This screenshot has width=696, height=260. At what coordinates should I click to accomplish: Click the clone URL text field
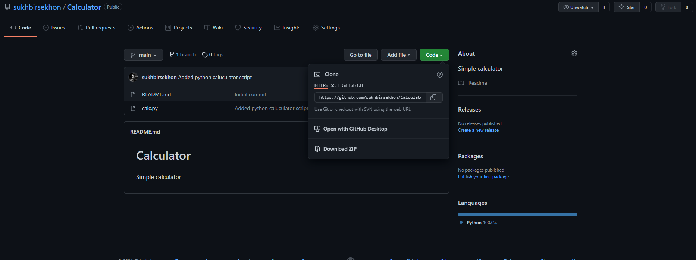pyautogui.click(x=370, y=97)
